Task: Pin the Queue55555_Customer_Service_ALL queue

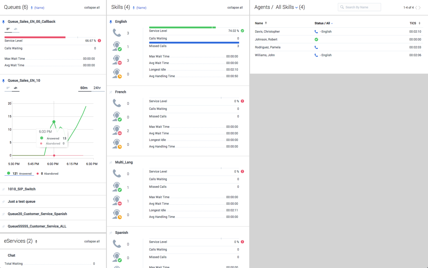Action: pos(3,226)
